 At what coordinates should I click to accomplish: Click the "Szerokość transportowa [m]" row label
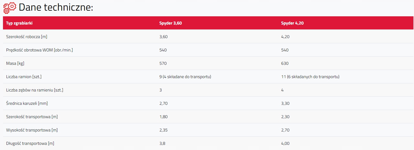(x=32, y=117)
